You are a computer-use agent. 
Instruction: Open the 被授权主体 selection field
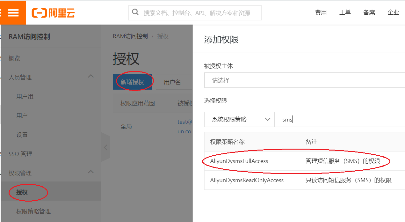coord(305,80)
